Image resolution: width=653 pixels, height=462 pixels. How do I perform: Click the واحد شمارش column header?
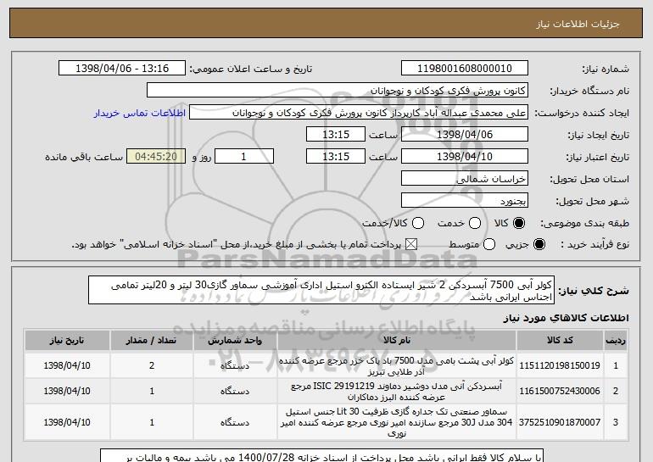click(x=235, y=341)
